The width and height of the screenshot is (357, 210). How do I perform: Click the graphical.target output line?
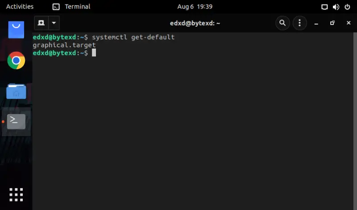(x=64, y=45)
